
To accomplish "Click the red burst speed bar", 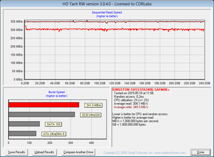I will (x=44, y=105).
